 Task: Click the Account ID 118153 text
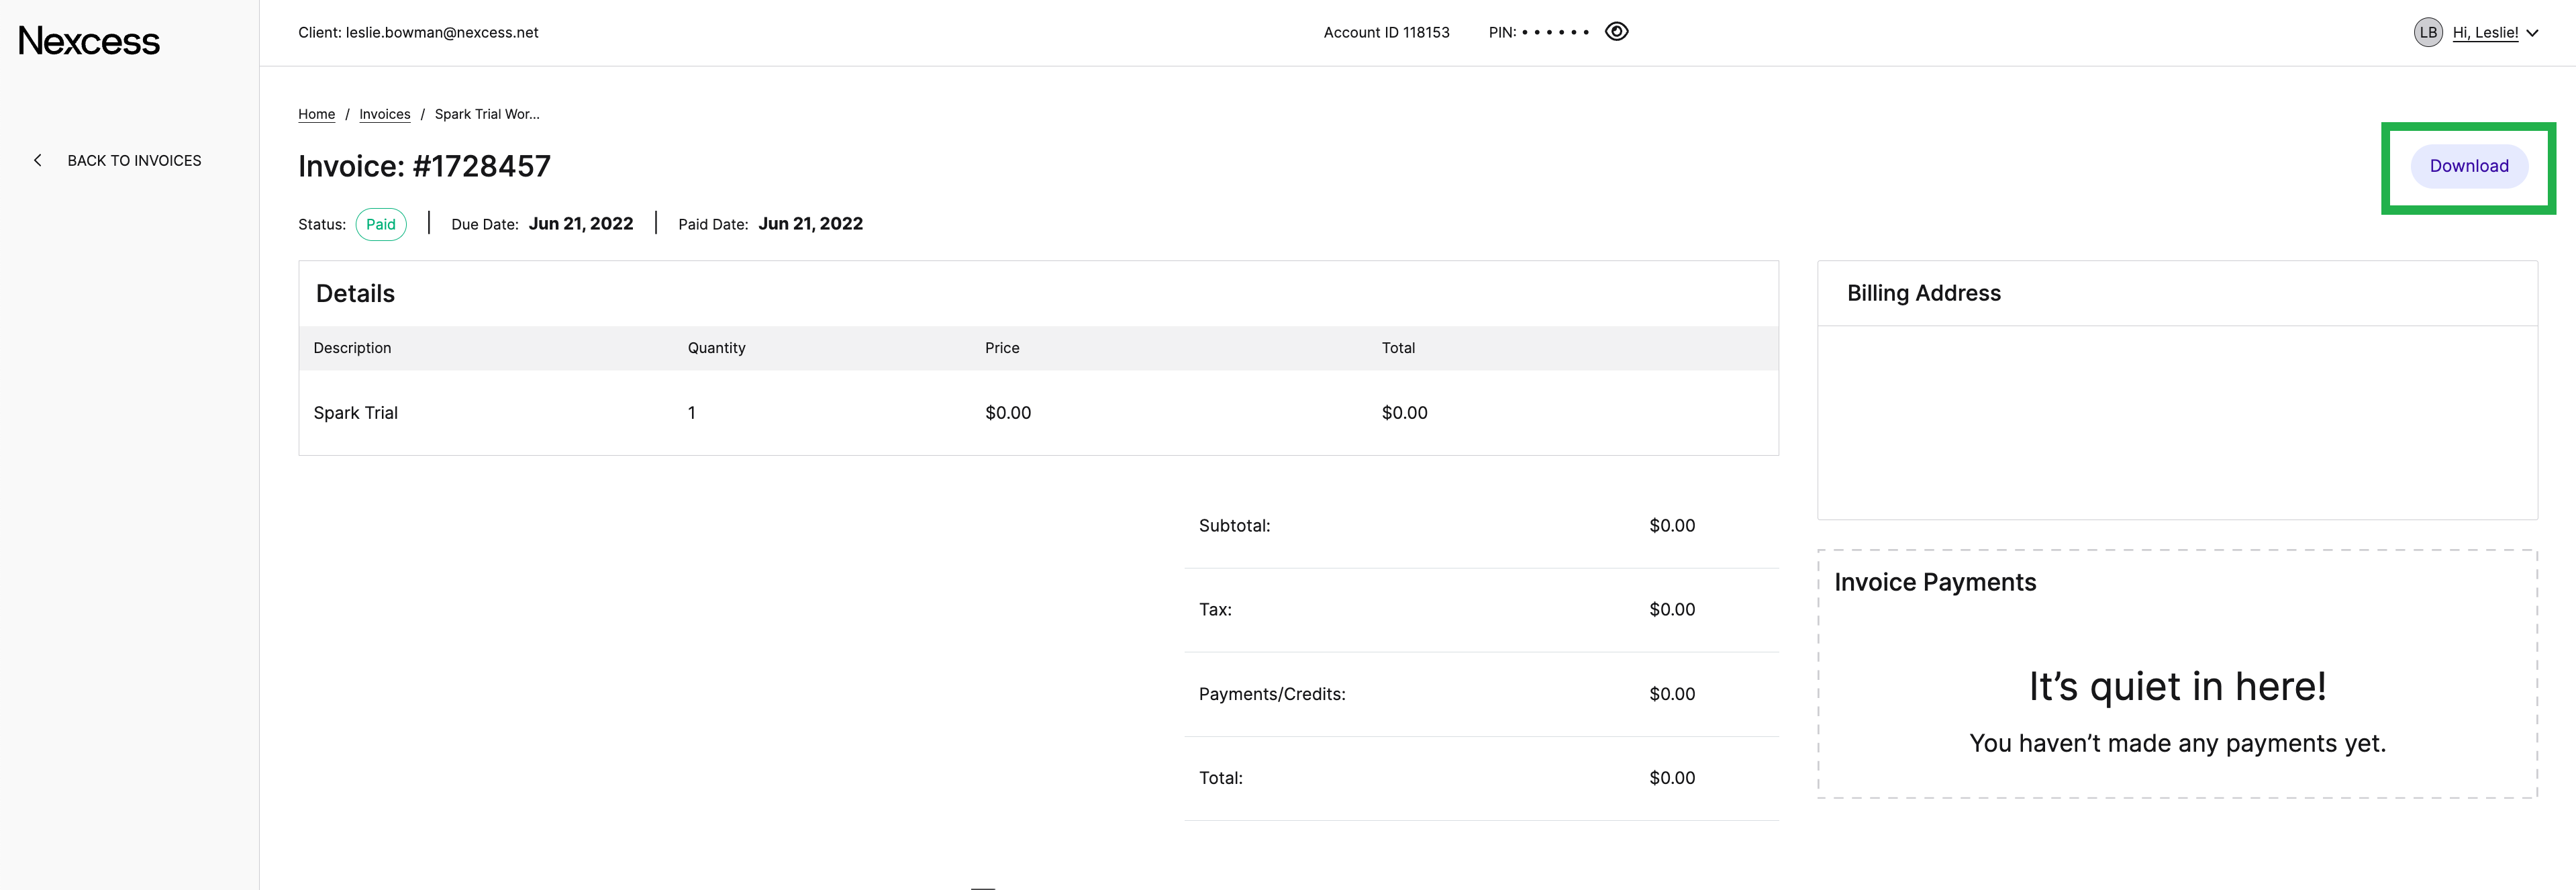[1386, 33]
